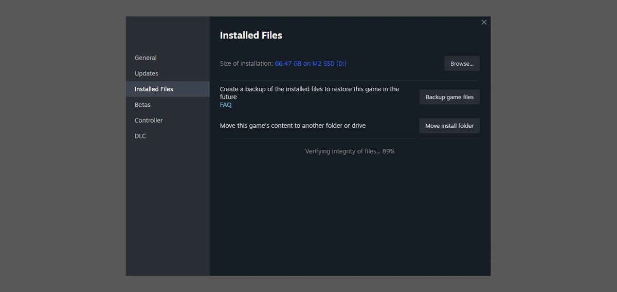This screenshot has width=617, height=292.
Task: Switch to the Updates tab
Action: tap(147, 73)
